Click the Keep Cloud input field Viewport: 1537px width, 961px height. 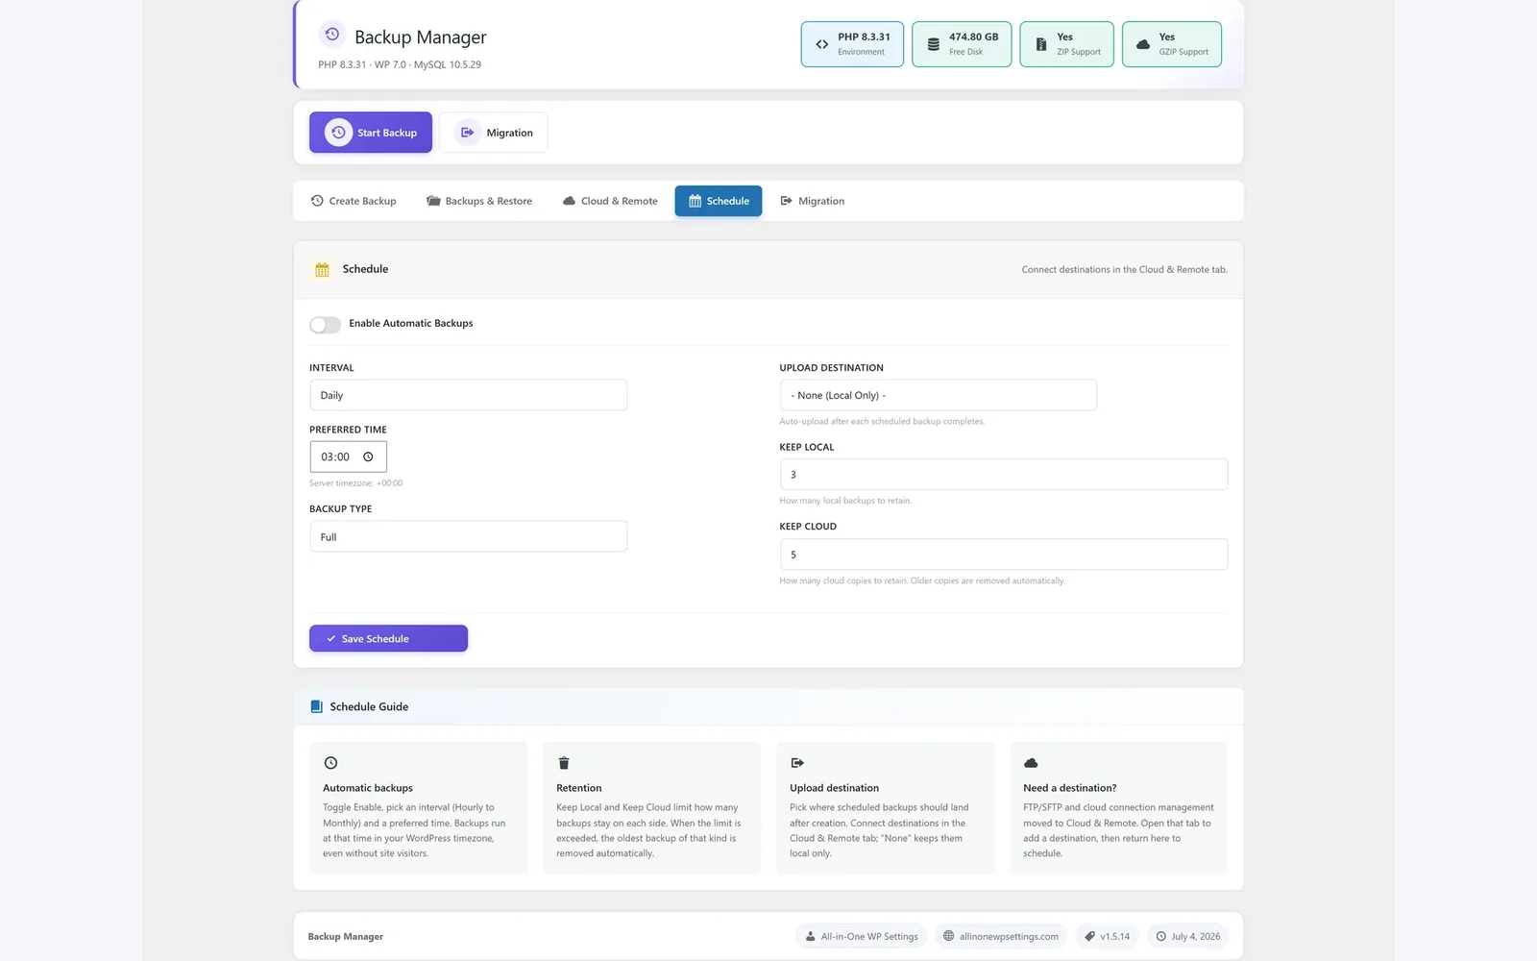coord(1004,554)
